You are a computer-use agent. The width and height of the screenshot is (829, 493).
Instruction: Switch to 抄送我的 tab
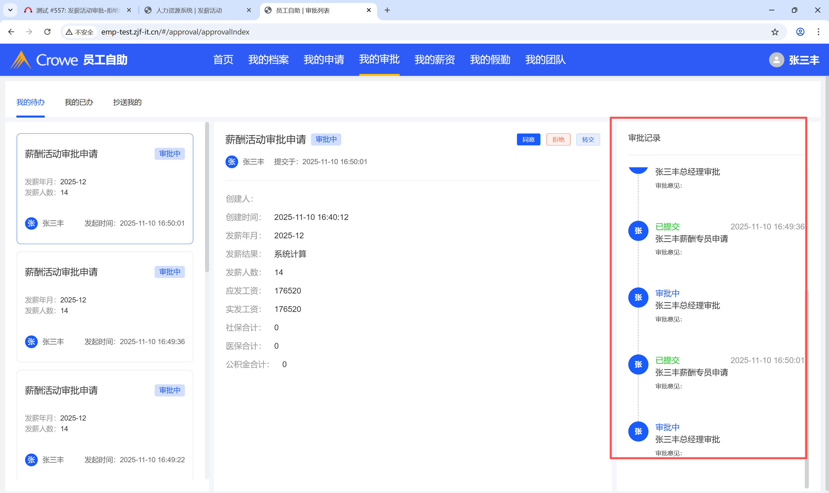[127, 102]
